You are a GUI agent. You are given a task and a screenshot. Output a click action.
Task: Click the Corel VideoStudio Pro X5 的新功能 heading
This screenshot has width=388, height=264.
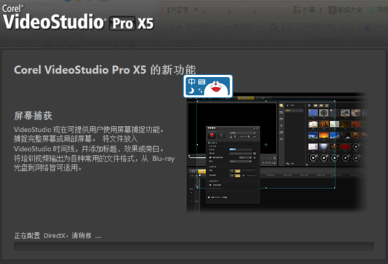(x=105, y=70)
